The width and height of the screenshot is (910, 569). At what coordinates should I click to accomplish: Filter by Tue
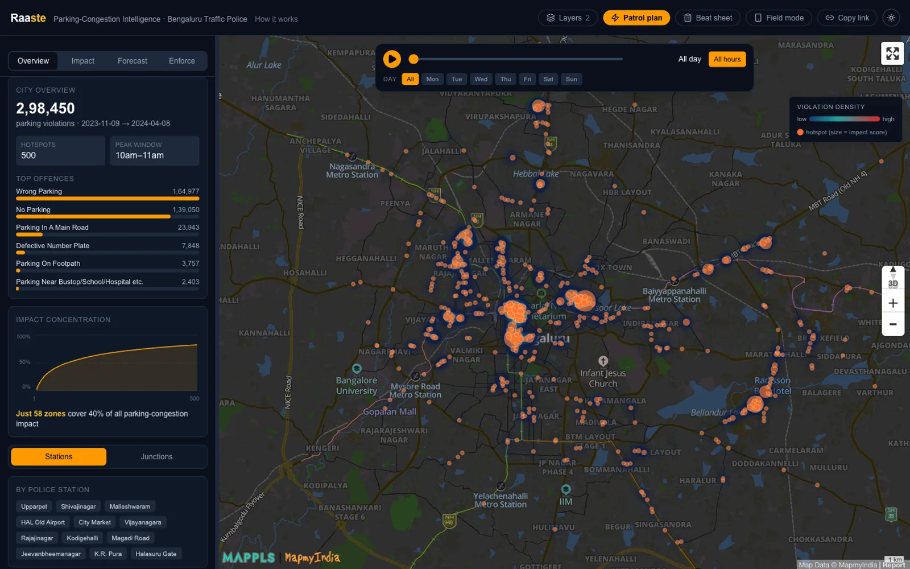click(x=457, y=79)
